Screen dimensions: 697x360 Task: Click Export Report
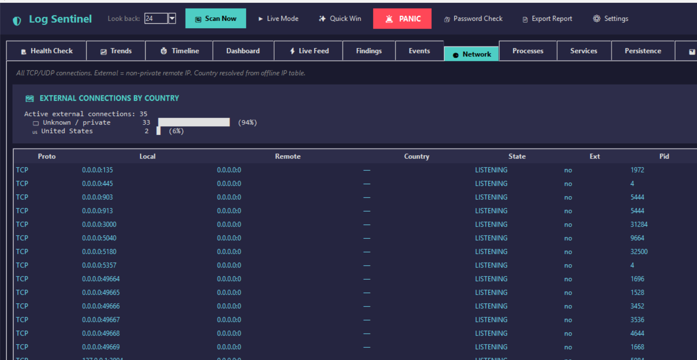pos(547,19)
